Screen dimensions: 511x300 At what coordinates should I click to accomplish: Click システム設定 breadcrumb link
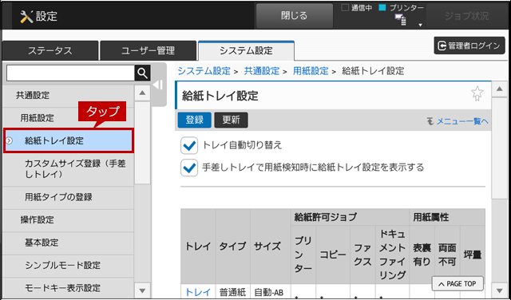click(204, 71)
